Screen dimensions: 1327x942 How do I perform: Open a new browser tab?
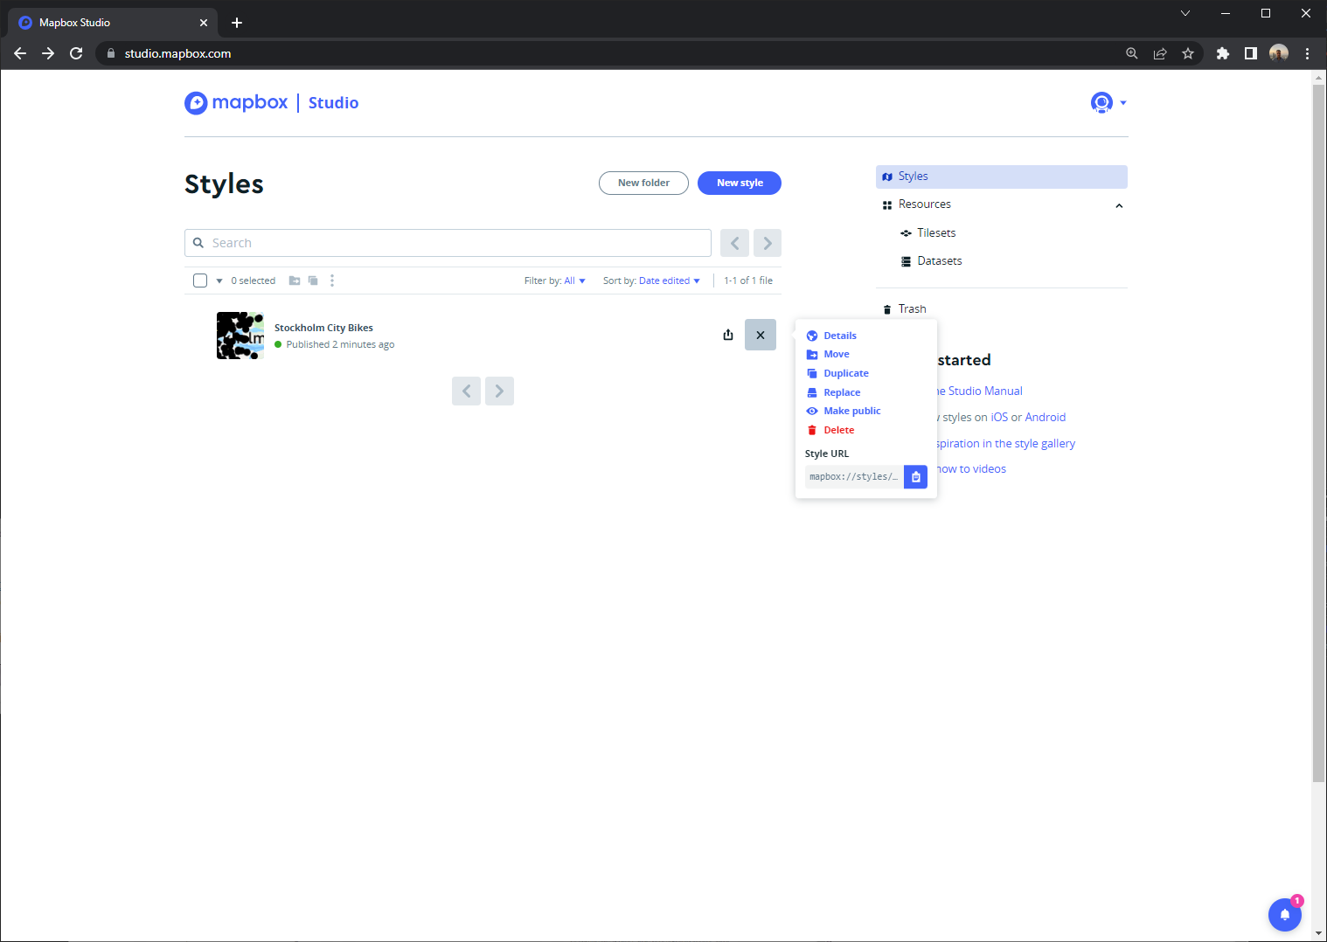pyautogui.click(x=237, y=23)
